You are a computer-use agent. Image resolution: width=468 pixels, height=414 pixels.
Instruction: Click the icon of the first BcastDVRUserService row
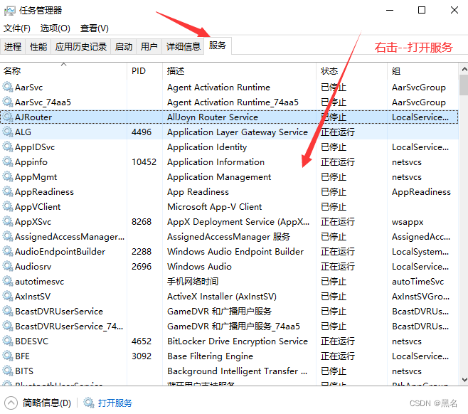(x=8, y=311)
